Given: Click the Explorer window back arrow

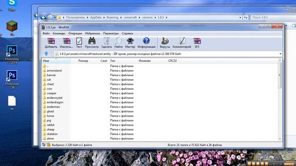Looking at the screenshot, I should coord(43,18).
